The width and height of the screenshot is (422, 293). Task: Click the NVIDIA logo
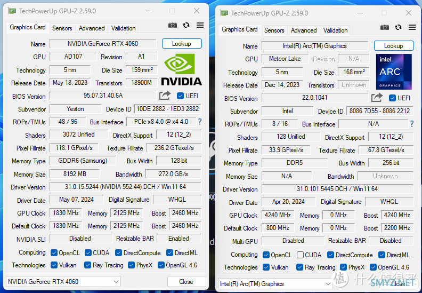(x=181, y=69)
